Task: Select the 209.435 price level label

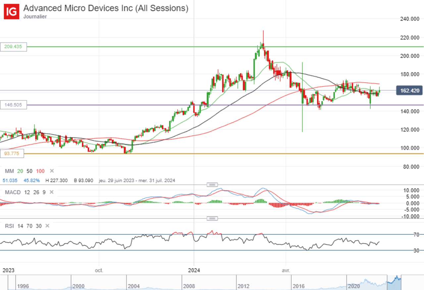Action: pos(13,47)
